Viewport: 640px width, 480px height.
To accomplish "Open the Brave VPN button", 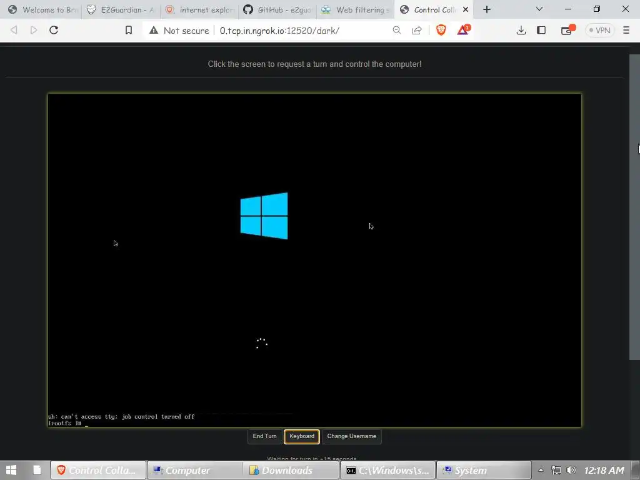I will click(599, 31).
